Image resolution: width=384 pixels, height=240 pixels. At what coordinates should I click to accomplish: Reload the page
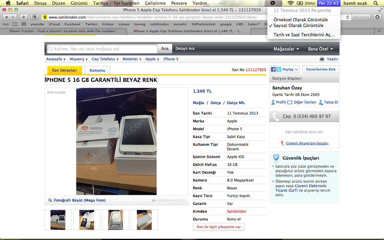pyautogui.click(x=348, y=17)
